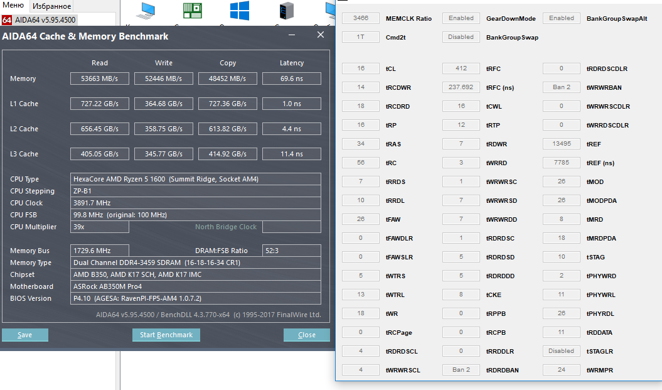Click the CPU Stepping value ZP-B1

pos(196,191)
